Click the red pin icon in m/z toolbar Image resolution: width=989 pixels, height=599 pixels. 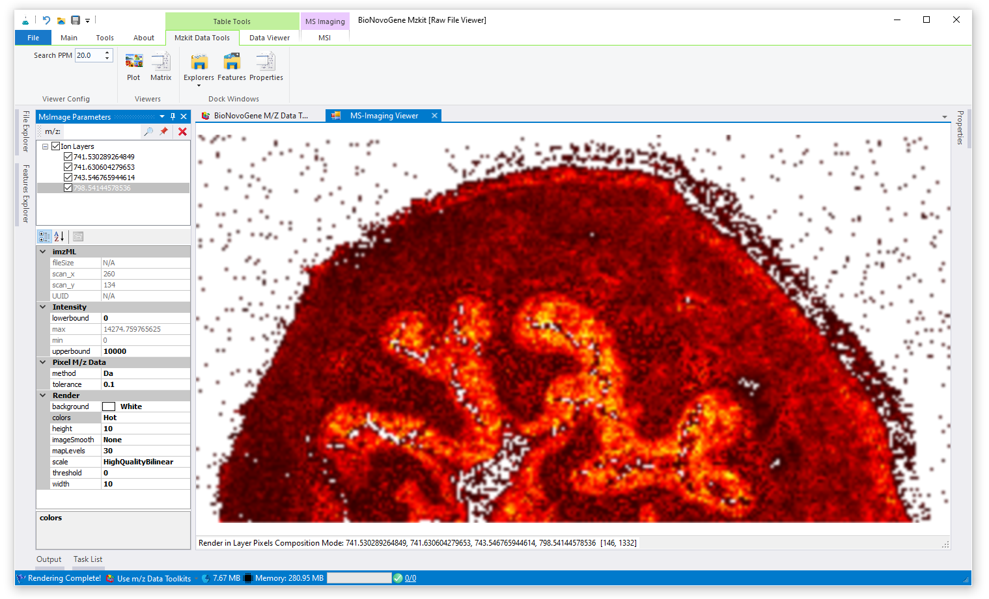point(164,131)
